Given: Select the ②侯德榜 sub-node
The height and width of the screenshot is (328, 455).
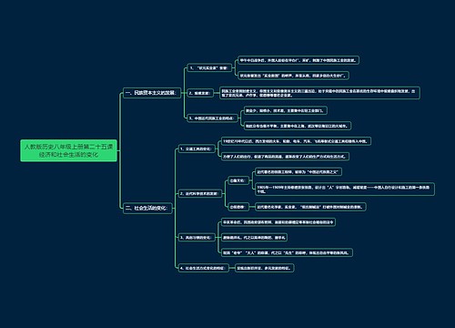Looking at the screenshot, I should coord(238,207).
